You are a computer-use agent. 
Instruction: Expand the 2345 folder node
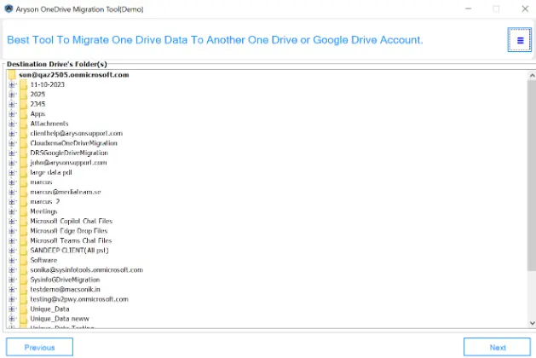(x=12, y=104)
